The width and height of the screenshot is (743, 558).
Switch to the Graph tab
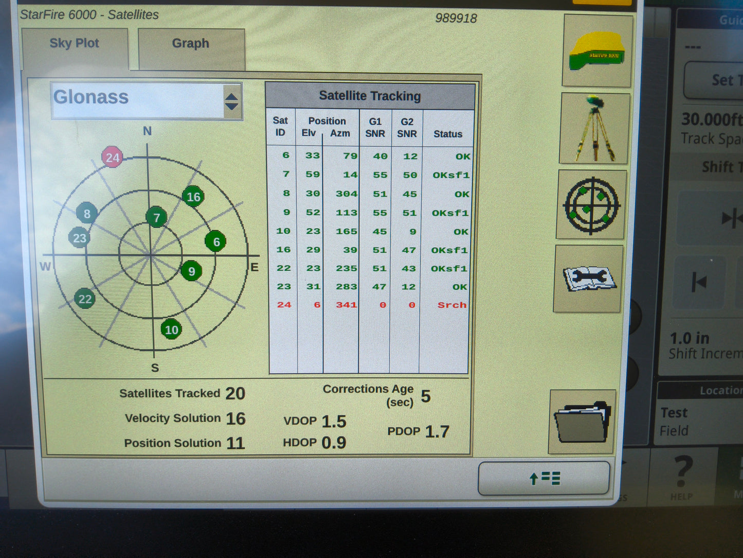tap(190, 43)
